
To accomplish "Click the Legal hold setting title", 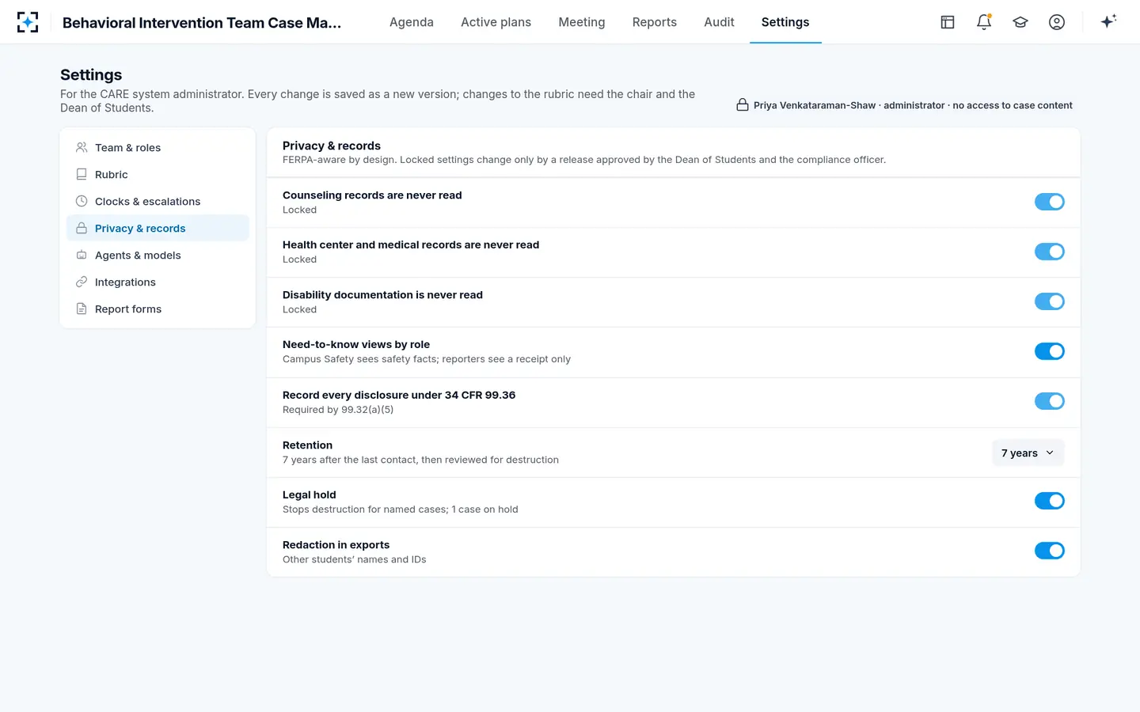I will tap(310, 495).
